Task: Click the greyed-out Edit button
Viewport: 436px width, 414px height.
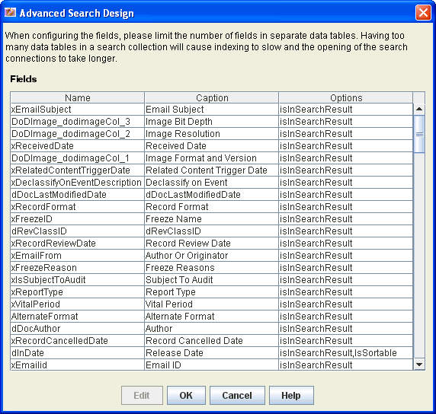Action: (x=142, y=395)
